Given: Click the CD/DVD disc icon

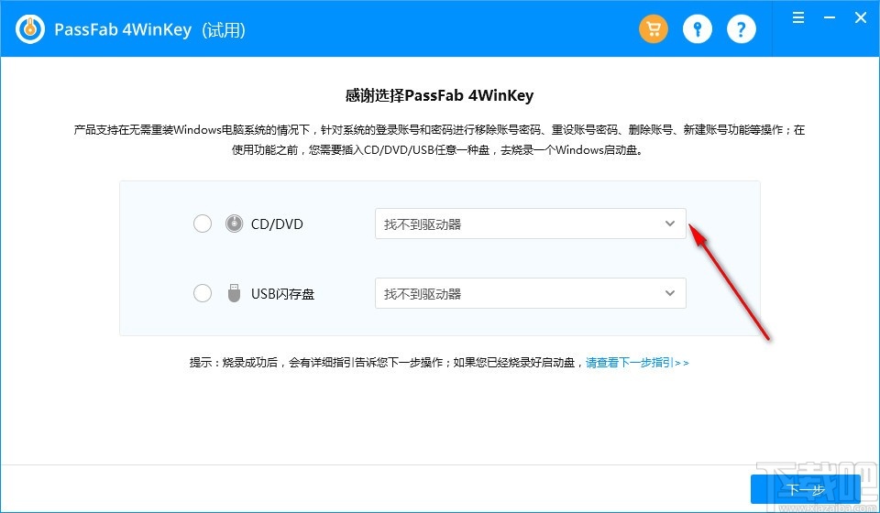Looking at the screenshot, I should pos(234,224).
